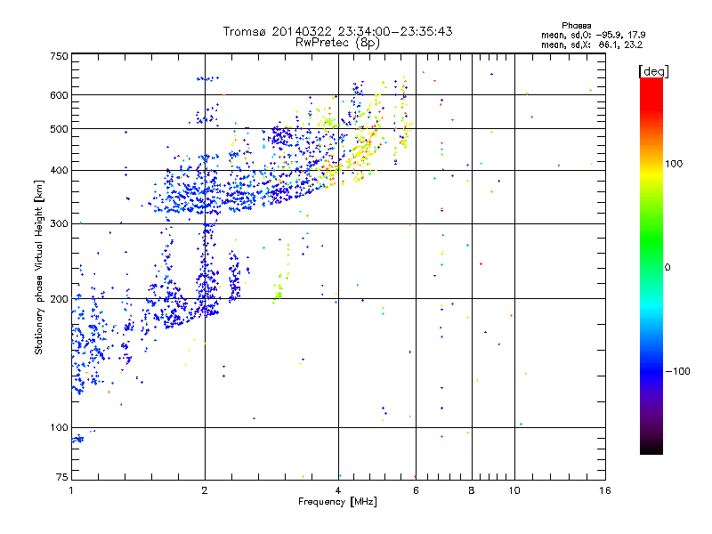Click the x-axis tick label '16'
The image size is (712, 534).
[x=605, y=490]
